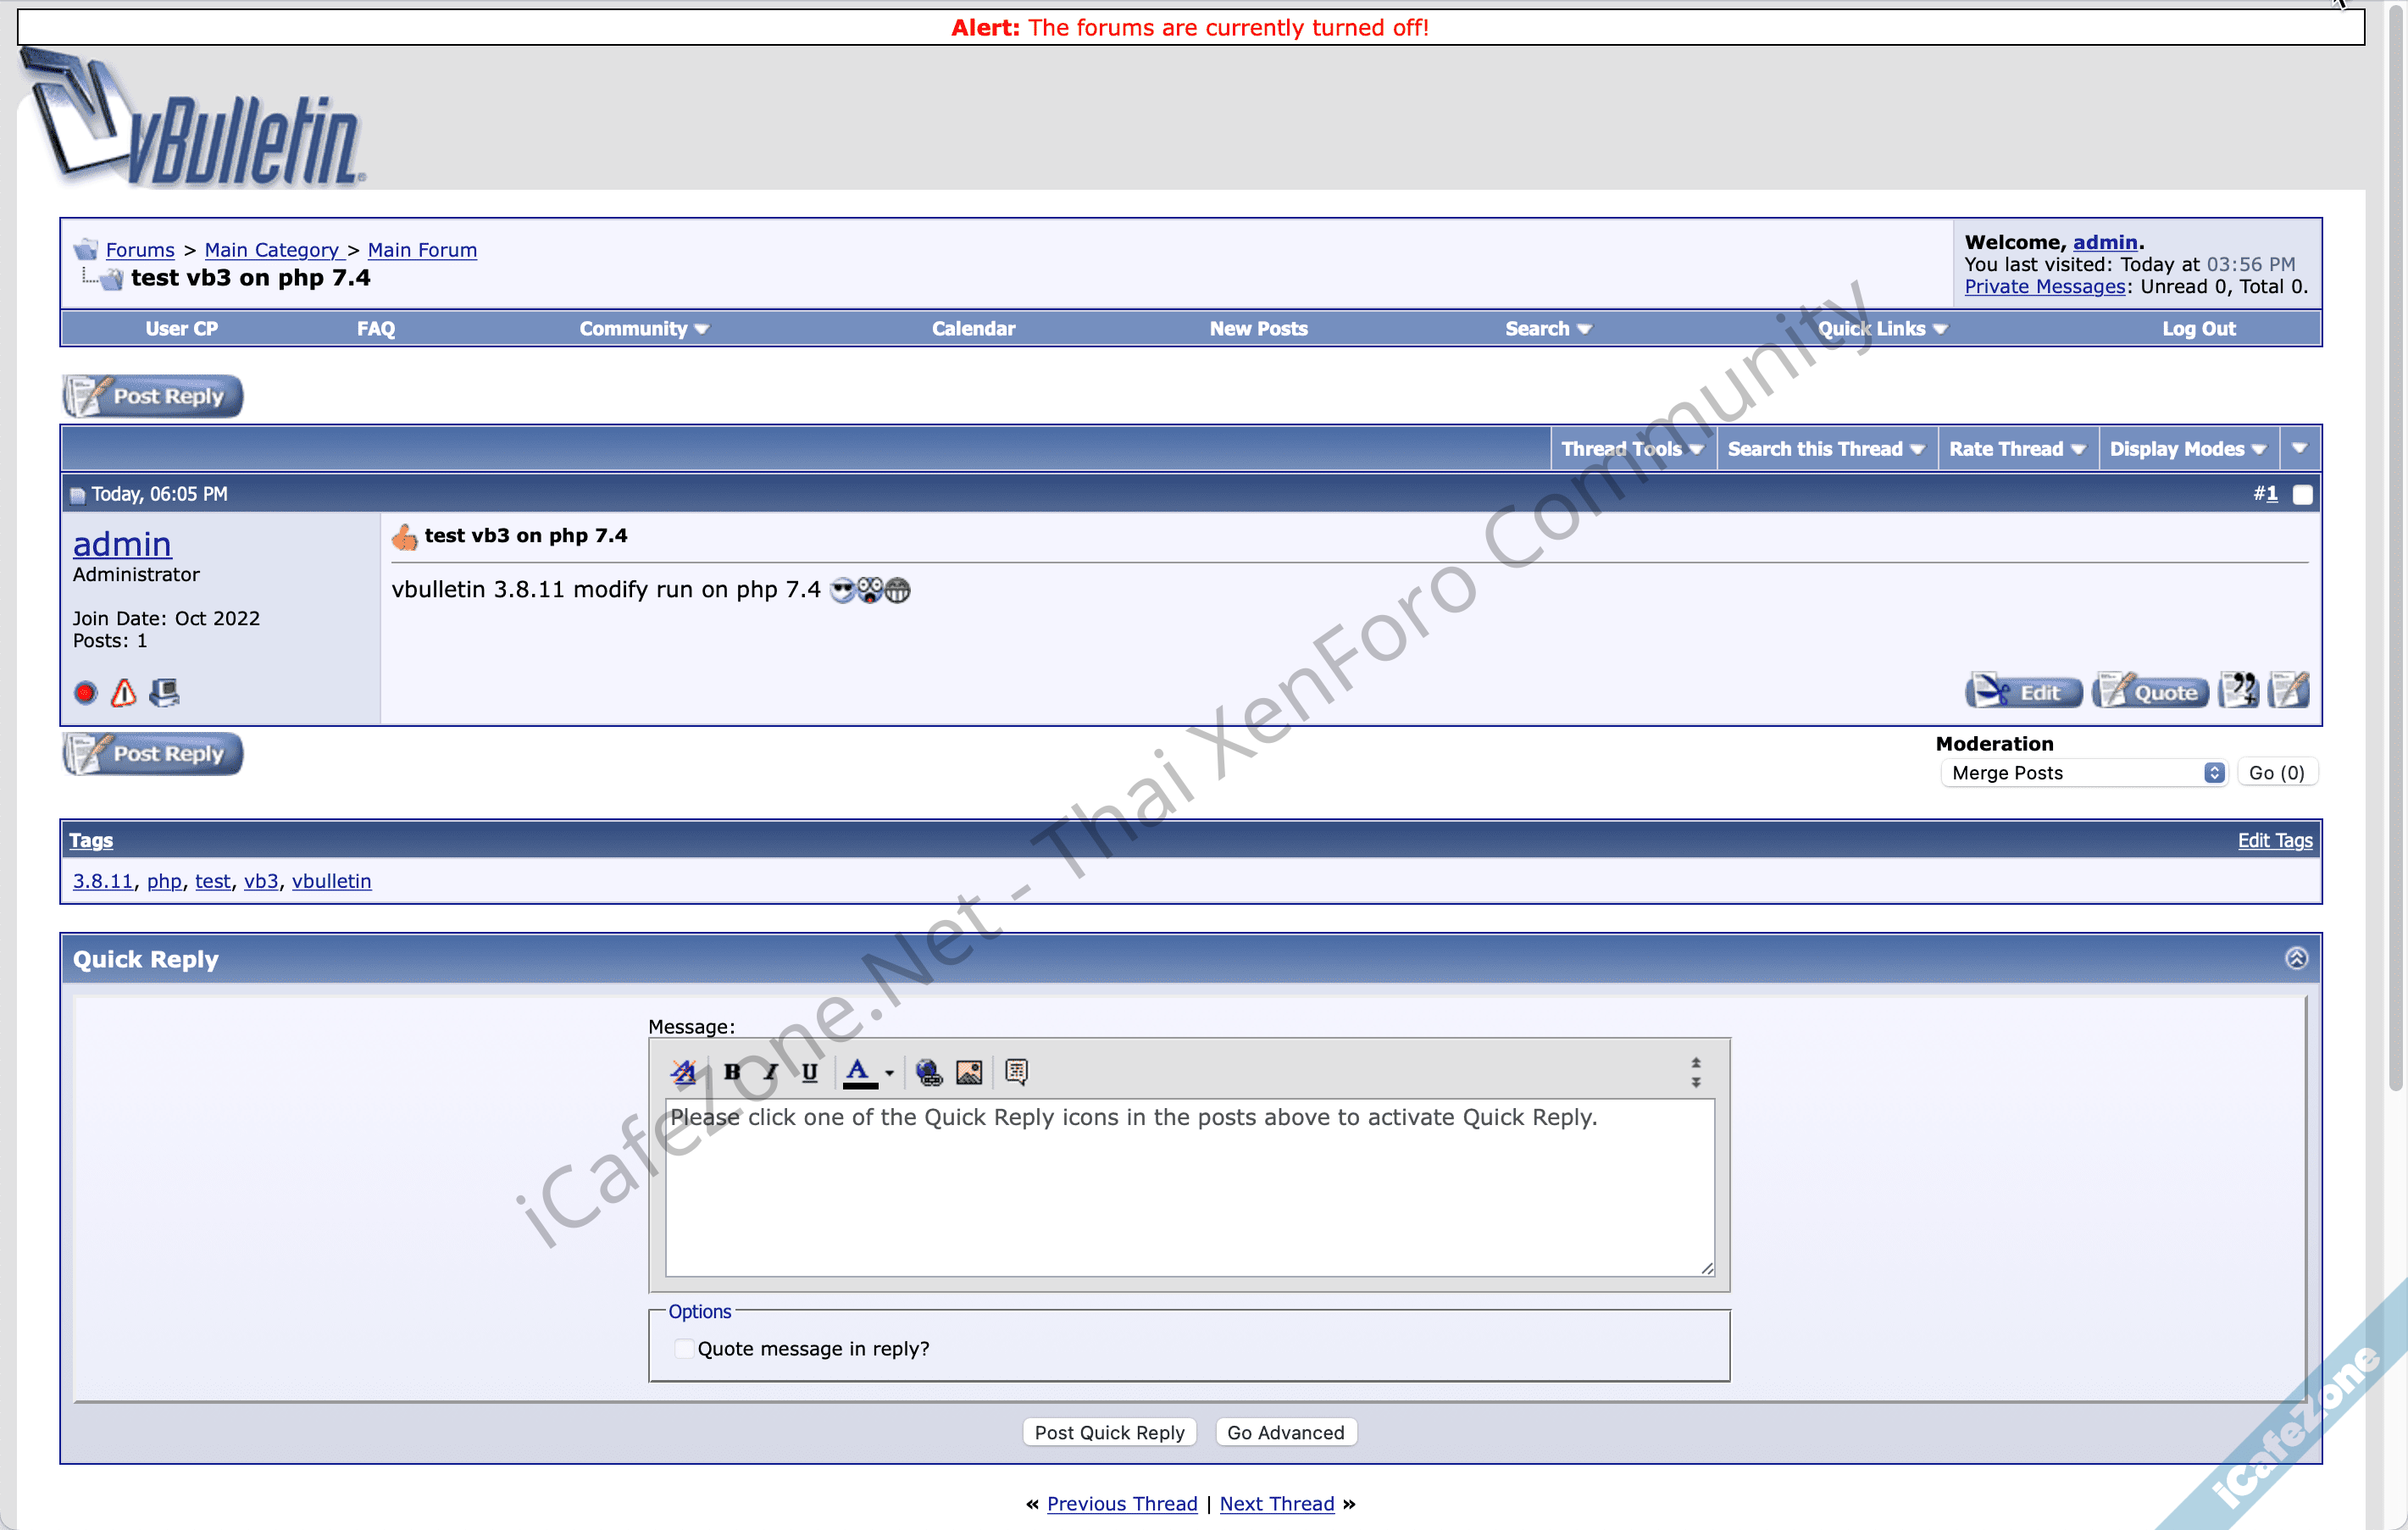
Task: Click the Wrap Quote tags icon
Action: 1016,1072
